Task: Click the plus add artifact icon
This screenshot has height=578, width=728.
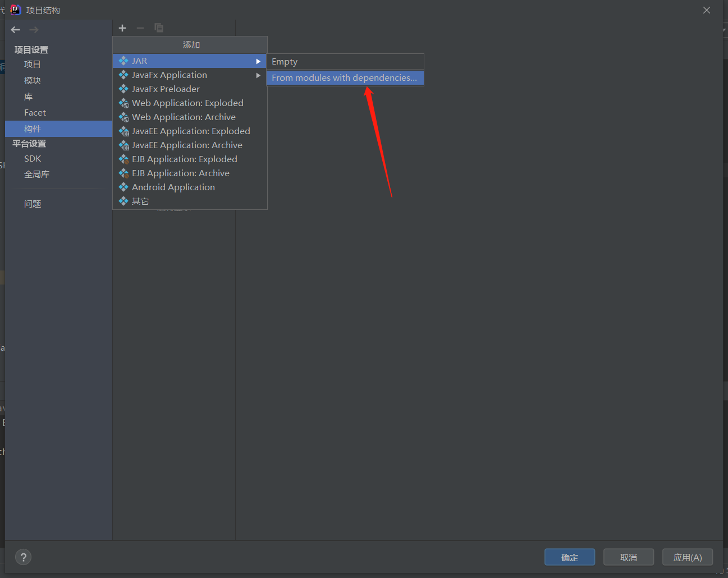Action: point(122,28)
